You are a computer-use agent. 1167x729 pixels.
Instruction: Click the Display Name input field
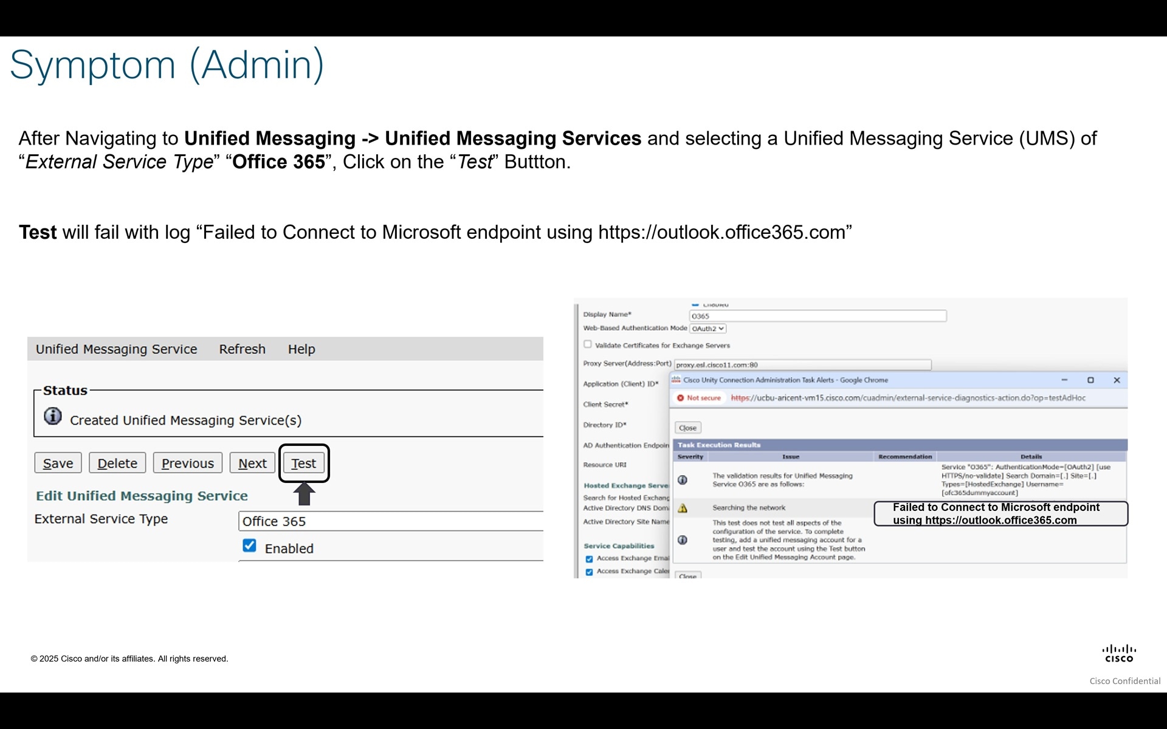pyautogui.click(x=818, y=316)
